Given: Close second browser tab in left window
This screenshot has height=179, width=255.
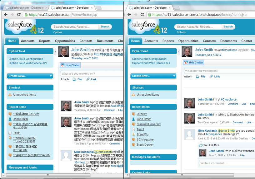Looking at the screenshot, I should tap(92, 7).
